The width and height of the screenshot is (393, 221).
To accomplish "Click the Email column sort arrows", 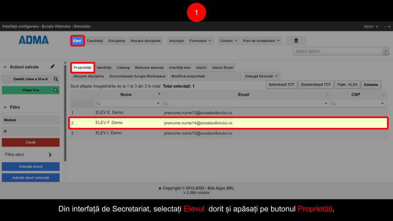I will pyautogui.click(x=327, y=95).
